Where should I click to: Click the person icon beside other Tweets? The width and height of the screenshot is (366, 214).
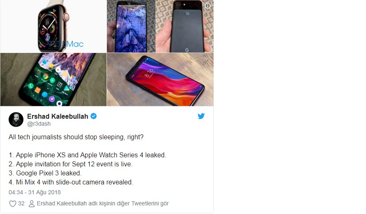point(32,203)
